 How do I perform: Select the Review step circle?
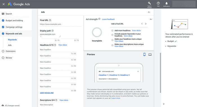click(x=3, y=58)
